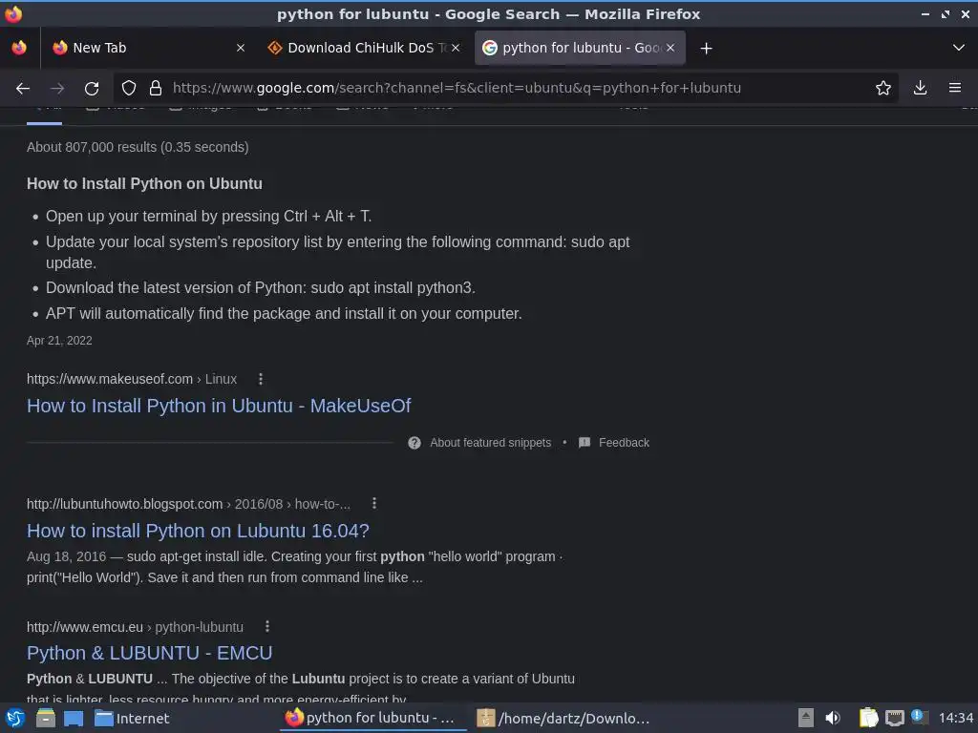Image resolution: width=978 pixels, height=733 pixels.
Task: Go back to the previous page
Action: click(x=23, y=88)
